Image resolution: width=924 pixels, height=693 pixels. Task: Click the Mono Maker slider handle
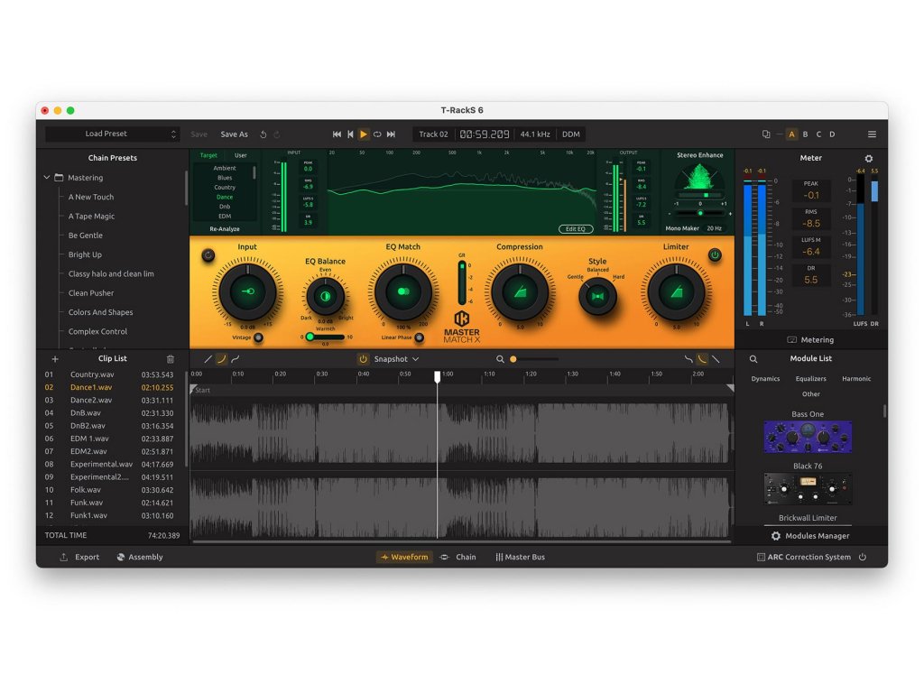700,213
